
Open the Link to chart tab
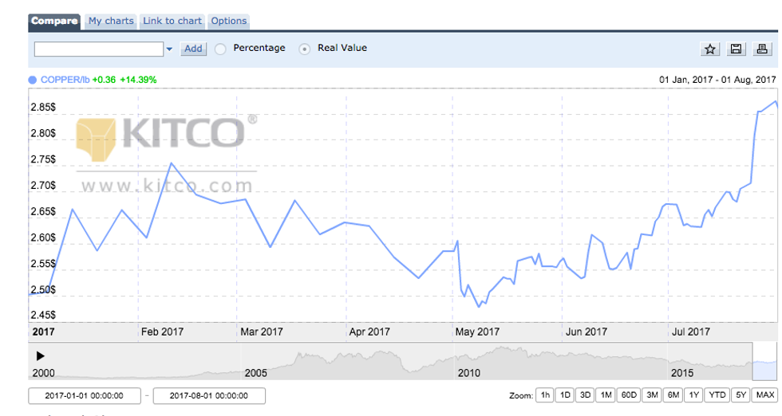pos(172,21)
